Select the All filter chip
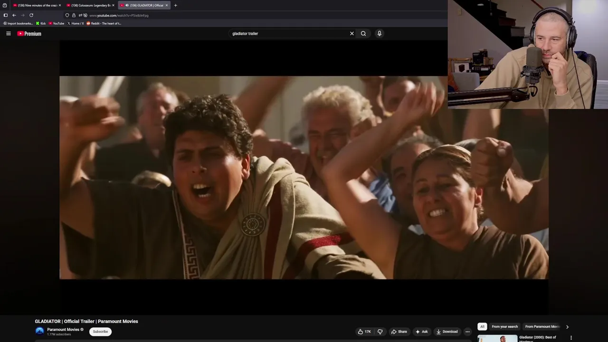This screenshot has width=608, height=342. click(482, 326)
